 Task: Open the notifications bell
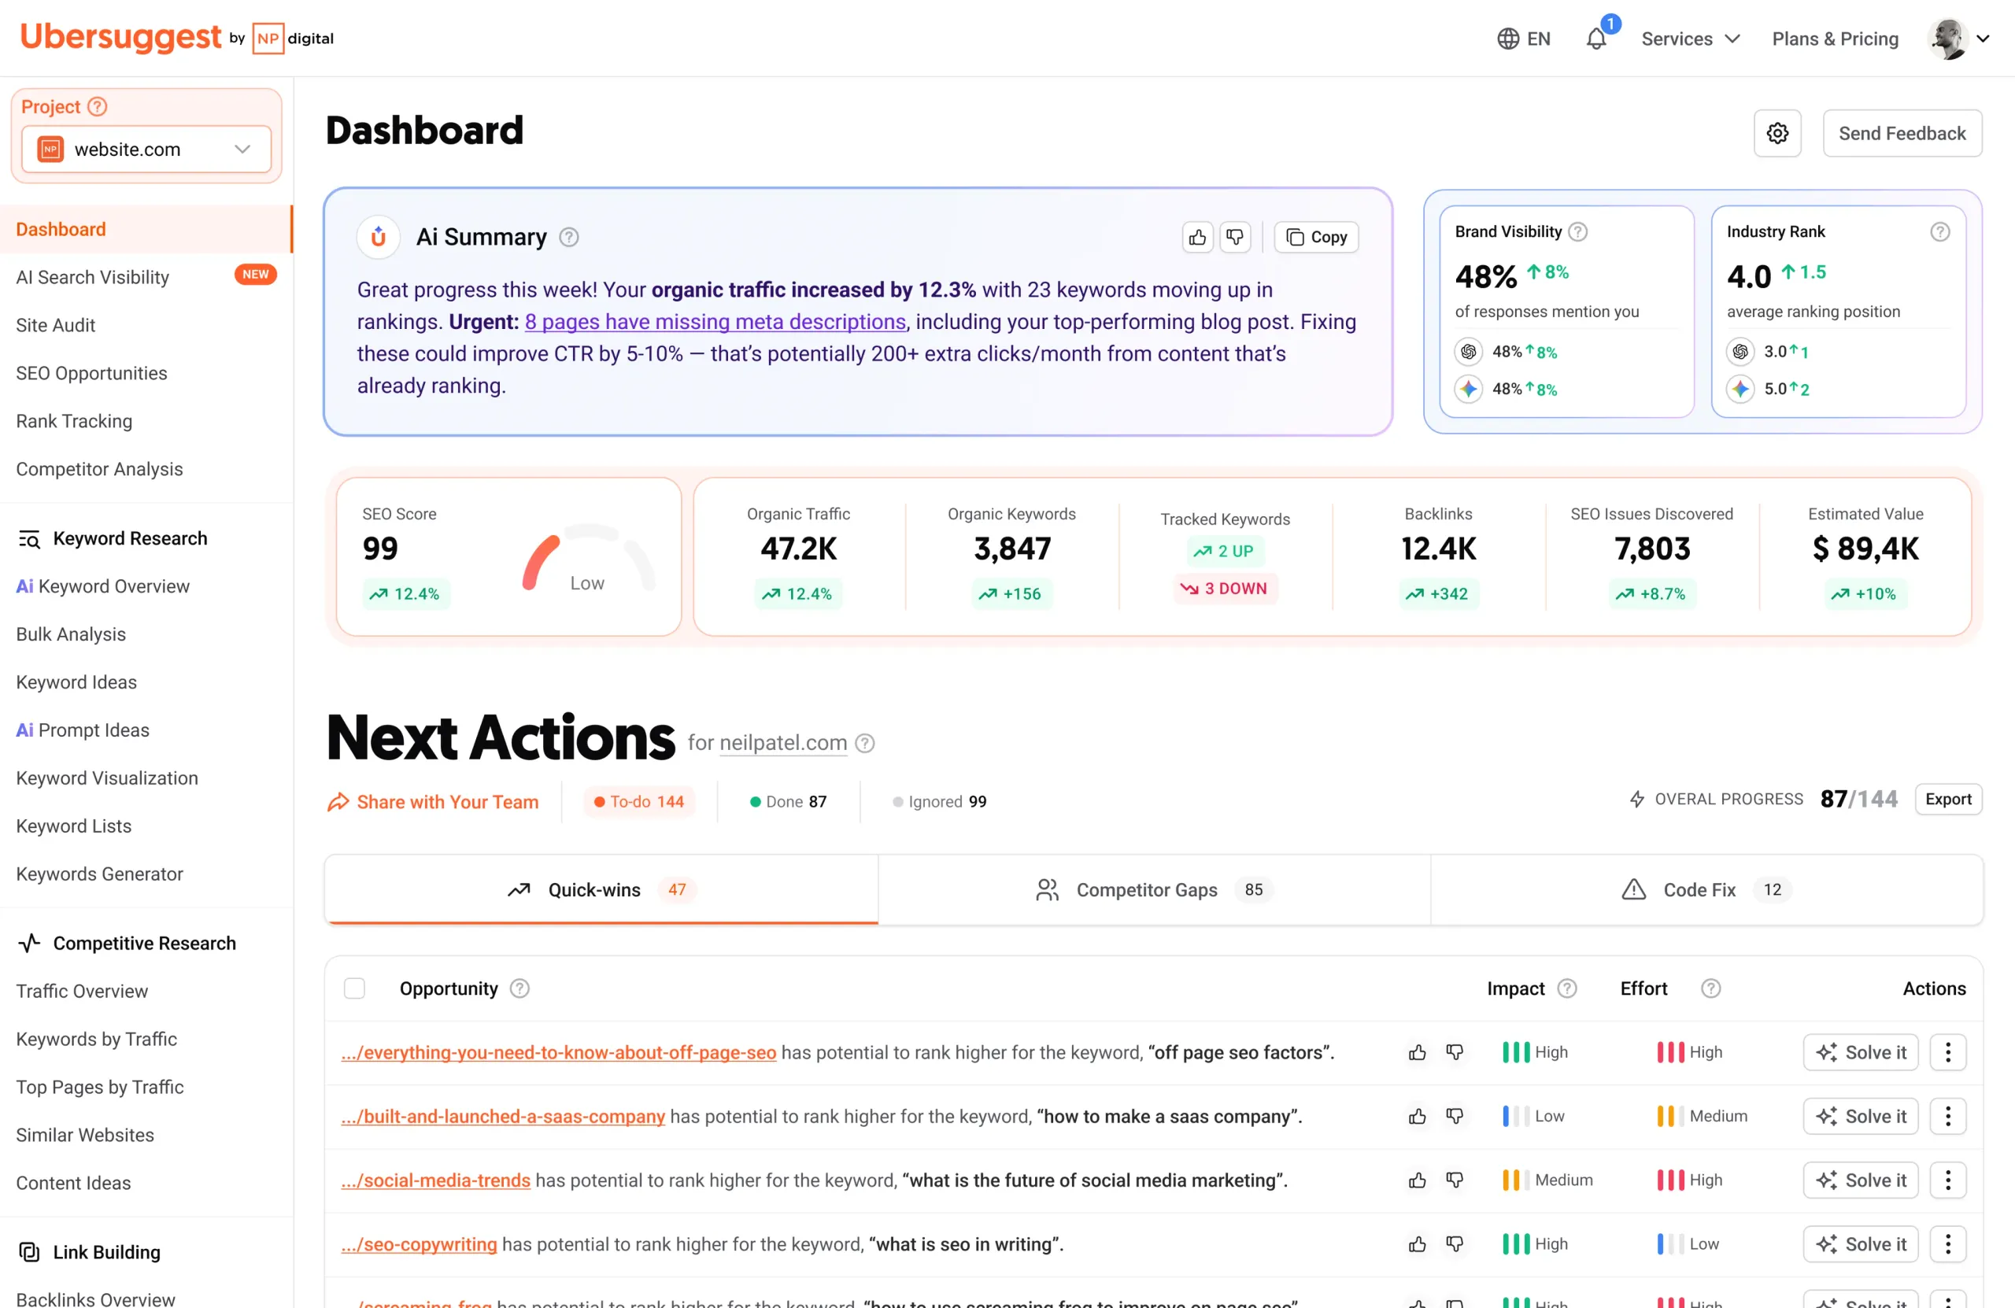pos(1596,39)
